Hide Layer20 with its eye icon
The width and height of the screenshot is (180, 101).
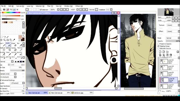click(161, 60)
